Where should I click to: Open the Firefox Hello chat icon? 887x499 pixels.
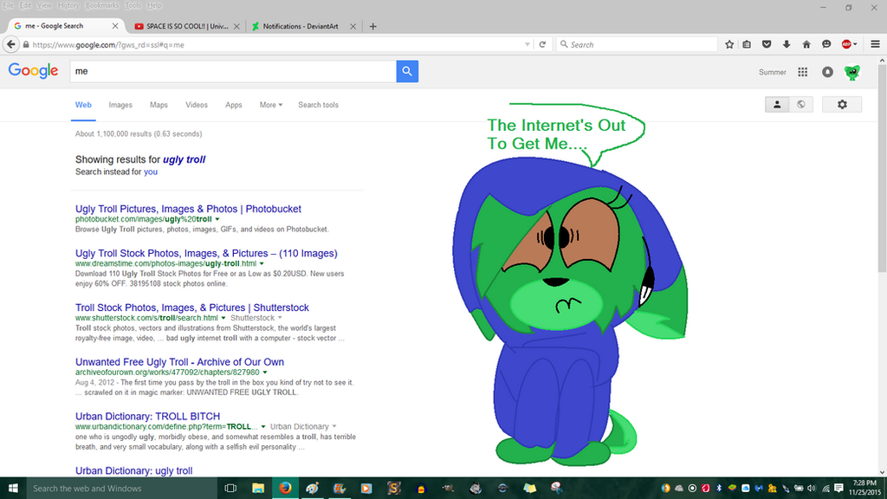826,44
